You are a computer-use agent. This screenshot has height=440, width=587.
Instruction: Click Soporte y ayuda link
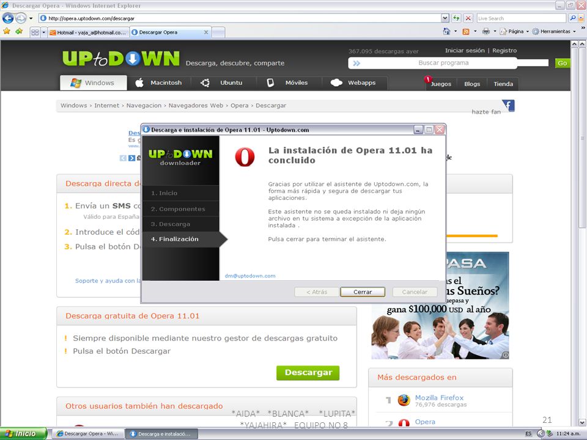click(108, 280)
